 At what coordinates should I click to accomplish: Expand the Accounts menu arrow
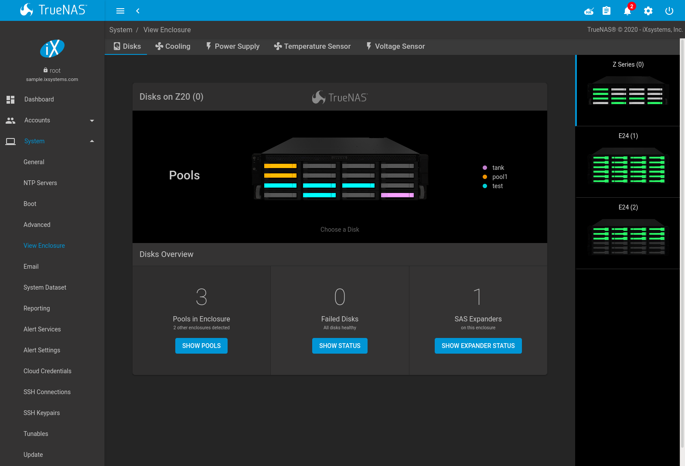pyautogui.click(x=92, y=120)
